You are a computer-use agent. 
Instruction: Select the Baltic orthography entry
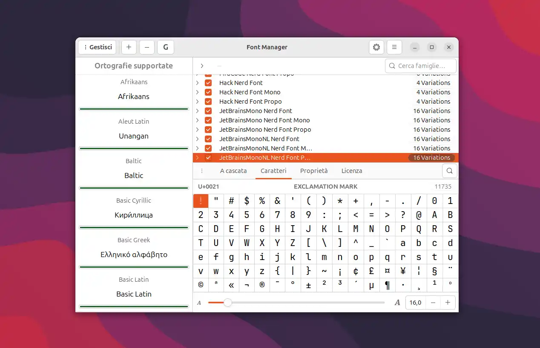point(134,173)
